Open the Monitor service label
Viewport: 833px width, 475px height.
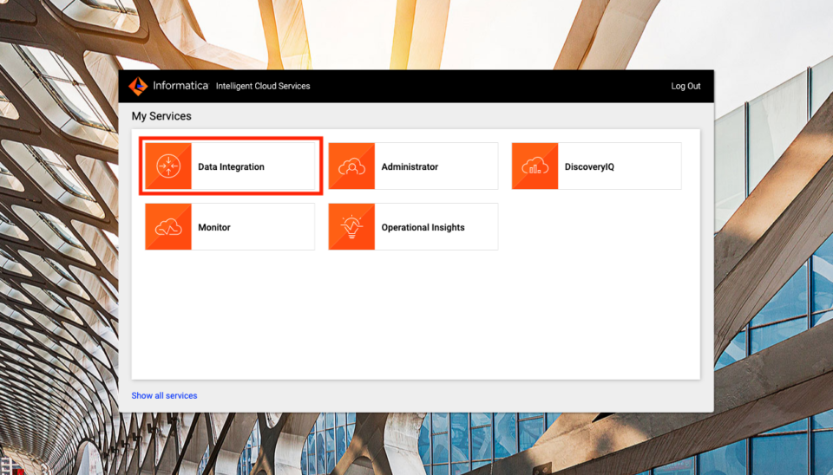[214, 227]
